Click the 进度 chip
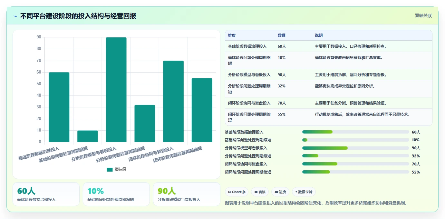 [280, 192]
